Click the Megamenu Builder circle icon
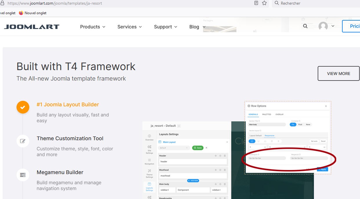This screenshot has height=199, width=360. (23, 175)
